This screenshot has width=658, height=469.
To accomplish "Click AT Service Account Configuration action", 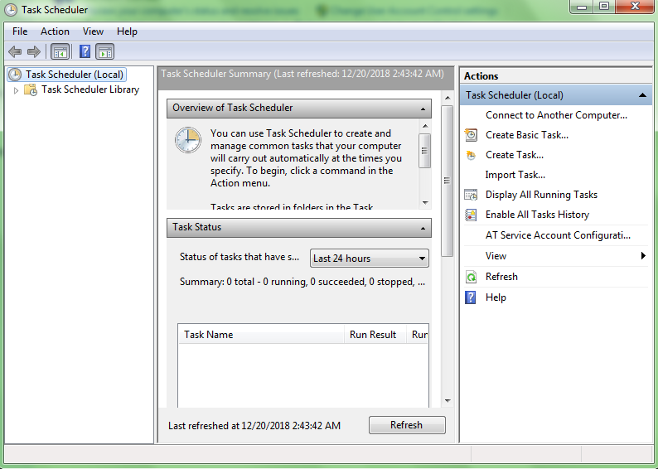I will [x=558, y=235].
